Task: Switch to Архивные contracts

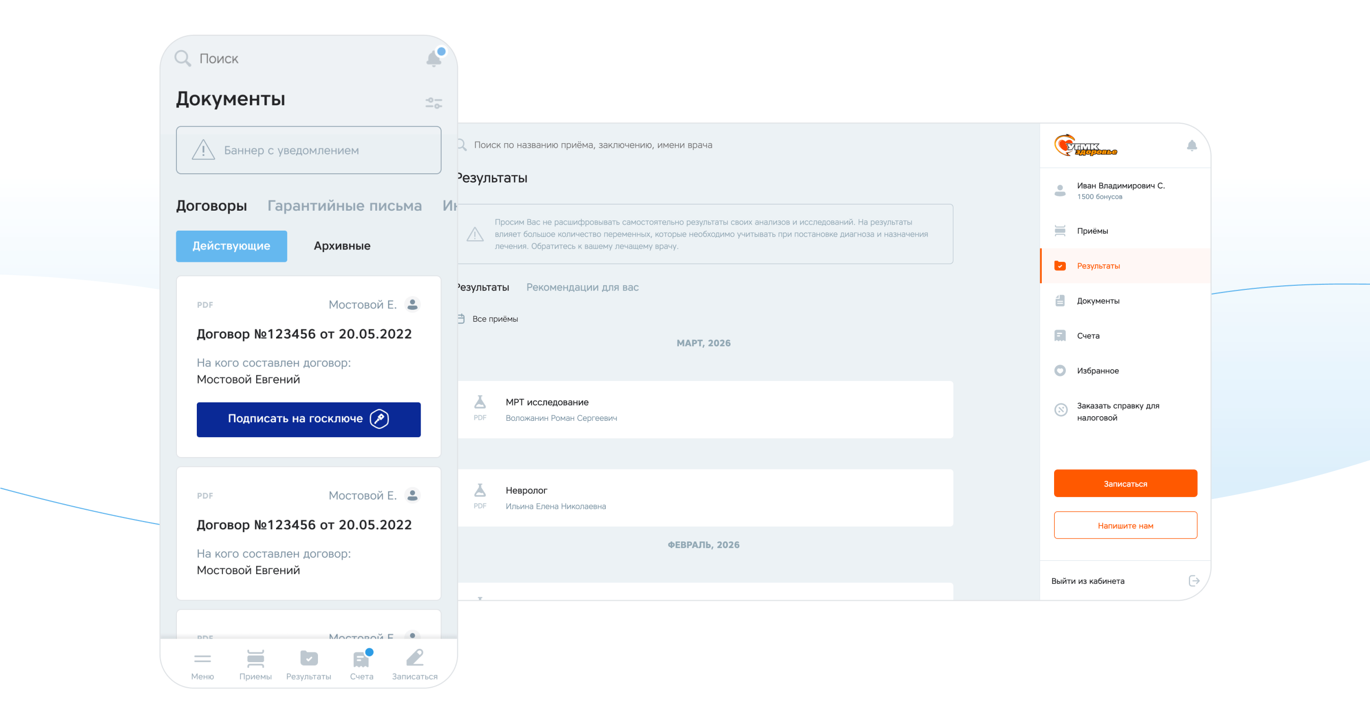Action: 342,246
